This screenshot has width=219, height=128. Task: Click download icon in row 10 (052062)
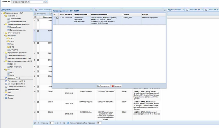pos(38,91)
